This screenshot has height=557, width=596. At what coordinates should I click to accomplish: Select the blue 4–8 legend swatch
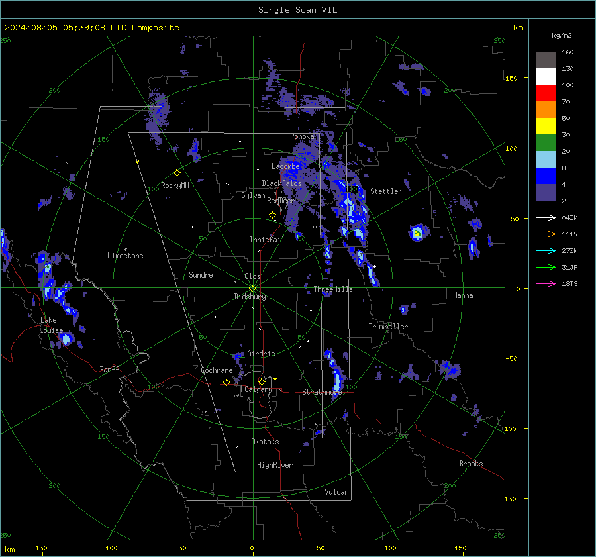546,176
